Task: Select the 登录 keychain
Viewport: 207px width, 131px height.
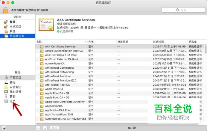Action: click(x=18, y=22)
